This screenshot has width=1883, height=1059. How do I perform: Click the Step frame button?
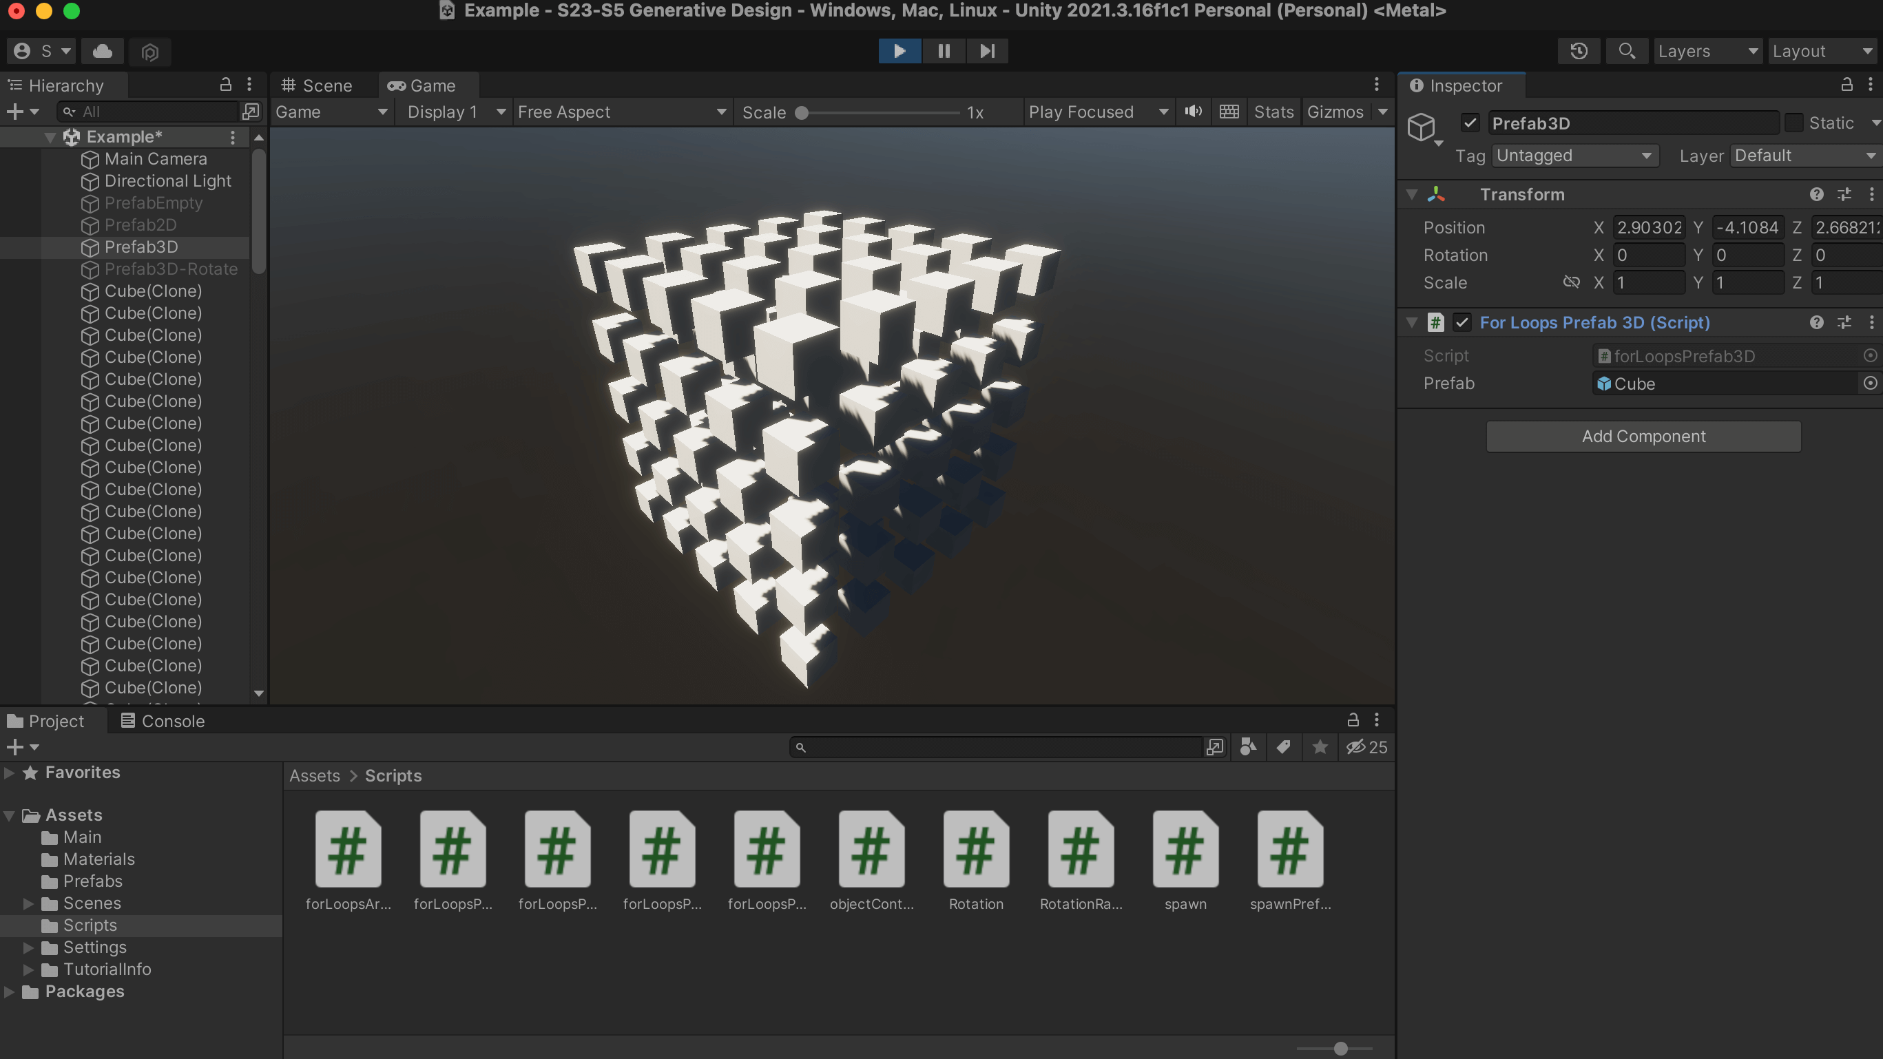987,51
